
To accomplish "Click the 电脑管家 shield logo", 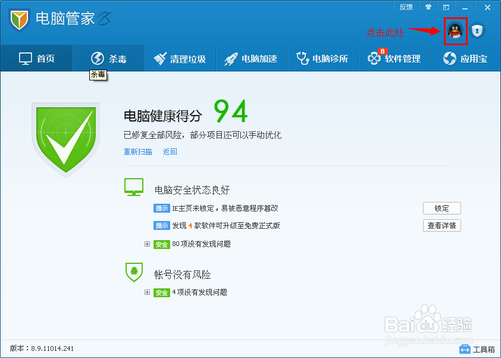I will tap(19, 20).
